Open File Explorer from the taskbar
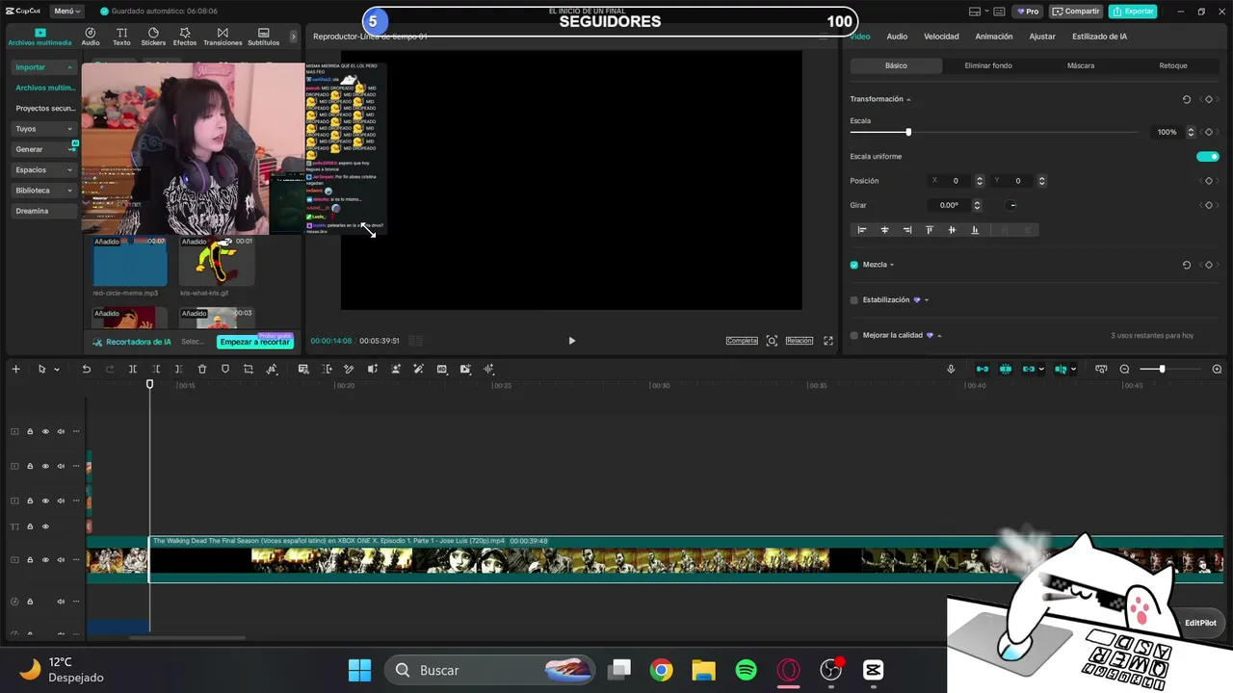1233x693 pixels. click(x=703, y=670)
